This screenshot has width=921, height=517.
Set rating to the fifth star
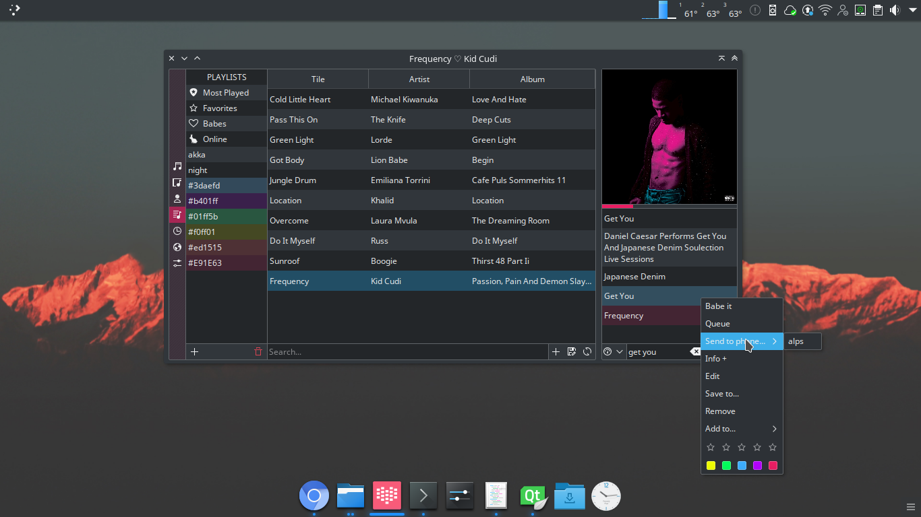[773, 447]
